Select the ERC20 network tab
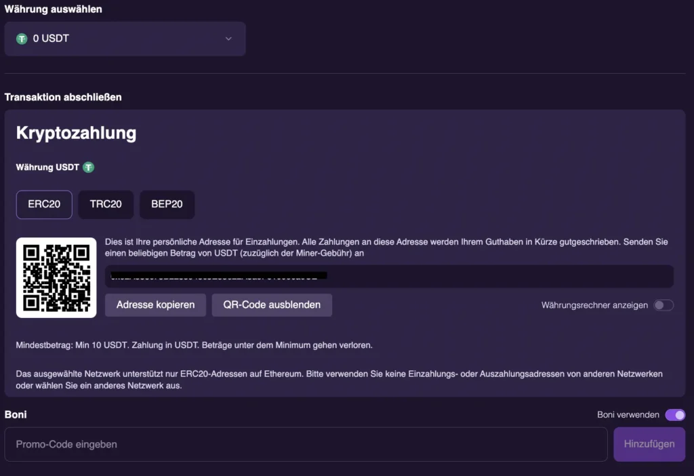This screenshot has height=476, width=694. pos(44,204)
